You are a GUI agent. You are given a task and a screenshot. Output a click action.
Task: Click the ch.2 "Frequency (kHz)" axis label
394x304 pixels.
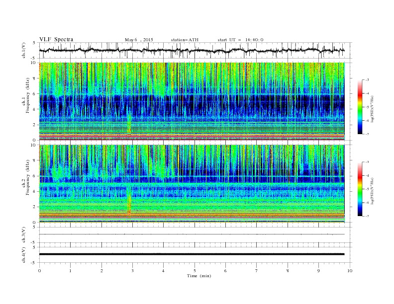tap(28, 177)
